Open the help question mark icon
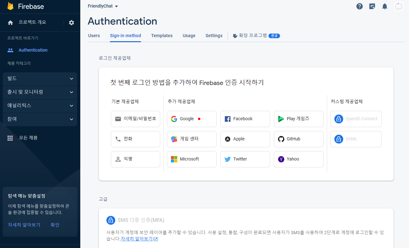This screenshot has height=248, width=409. click(x=360, y=6)
